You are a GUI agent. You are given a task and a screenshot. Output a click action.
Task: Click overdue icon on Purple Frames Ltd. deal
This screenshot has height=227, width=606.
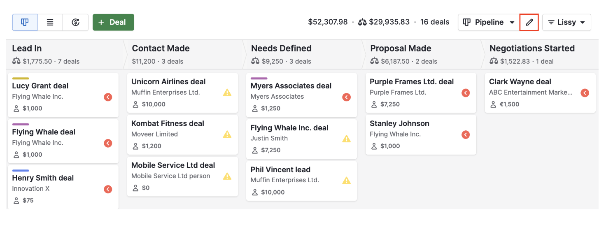466,93
